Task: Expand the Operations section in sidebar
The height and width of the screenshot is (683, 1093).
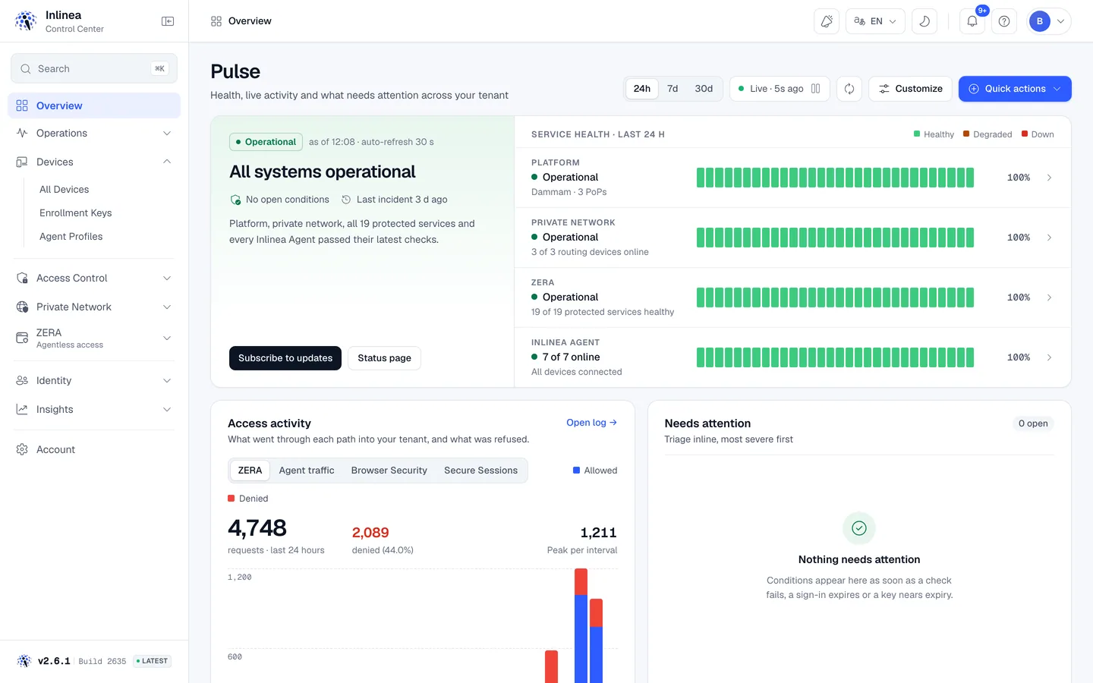Action: point(94,133)
